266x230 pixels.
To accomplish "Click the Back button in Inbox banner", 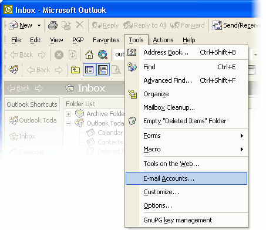I will [19, 88].
